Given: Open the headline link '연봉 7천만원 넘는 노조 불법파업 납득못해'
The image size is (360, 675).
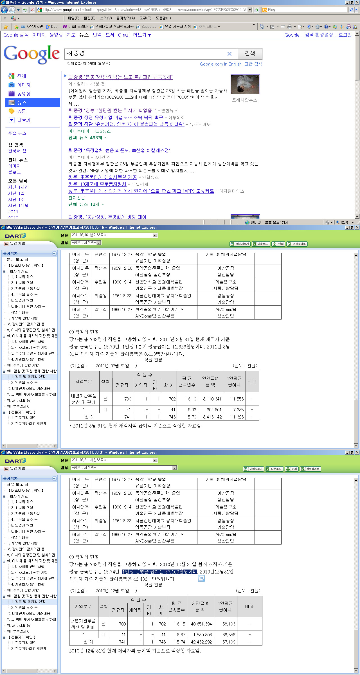Looking at the screenshot, I should (x=120, y=77).
